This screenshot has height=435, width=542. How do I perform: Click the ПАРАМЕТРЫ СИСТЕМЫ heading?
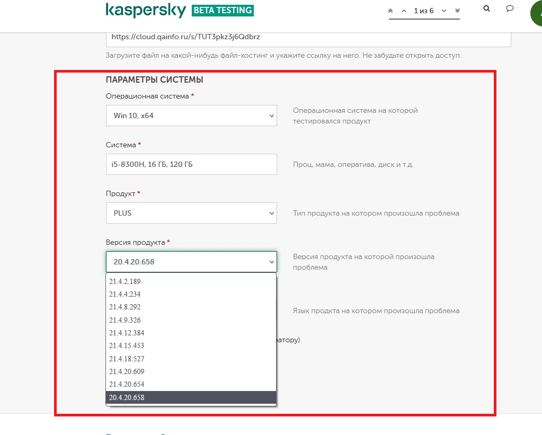(x=155, y=80)
